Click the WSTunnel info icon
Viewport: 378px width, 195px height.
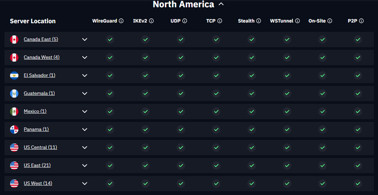tap(297, 21)
